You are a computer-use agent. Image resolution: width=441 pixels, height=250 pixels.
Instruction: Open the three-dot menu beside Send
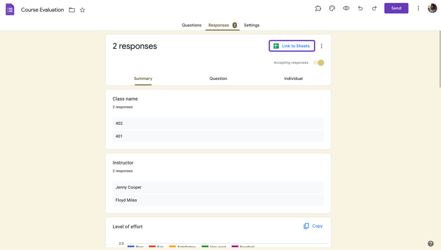418,8
